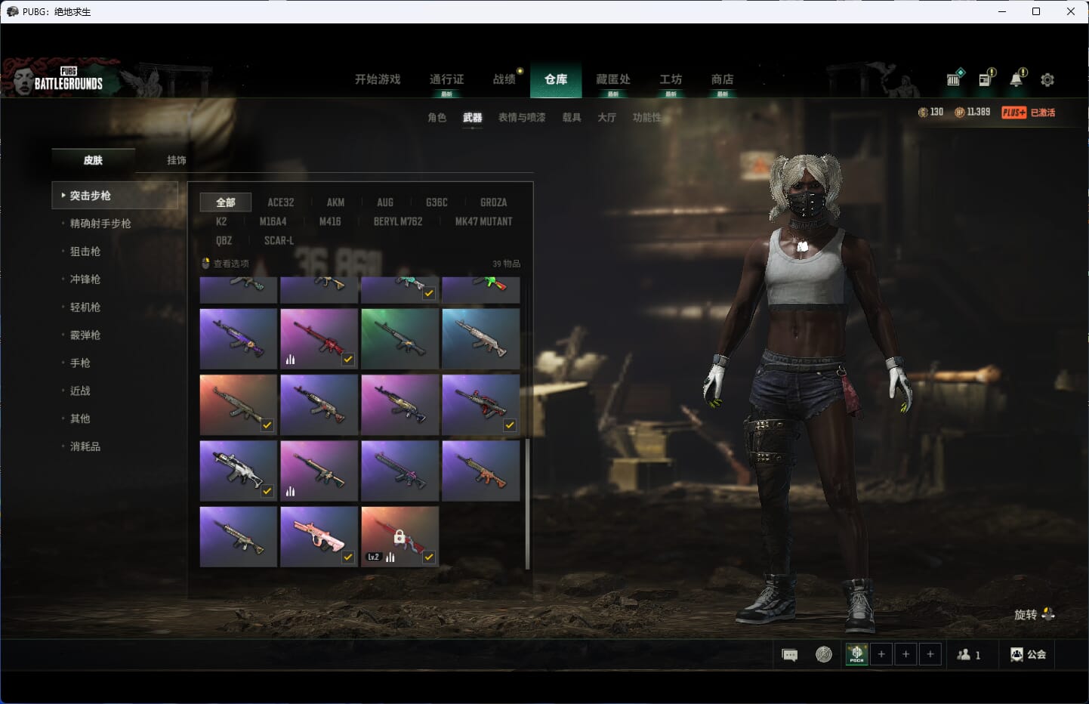Open the 商店 tab
Image resolution: width=1089 pixels, height=704 pixels.
723,79
